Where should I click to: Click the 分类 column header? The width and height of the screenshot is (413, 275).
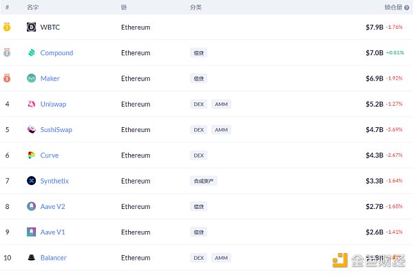[x=195, y=7]
